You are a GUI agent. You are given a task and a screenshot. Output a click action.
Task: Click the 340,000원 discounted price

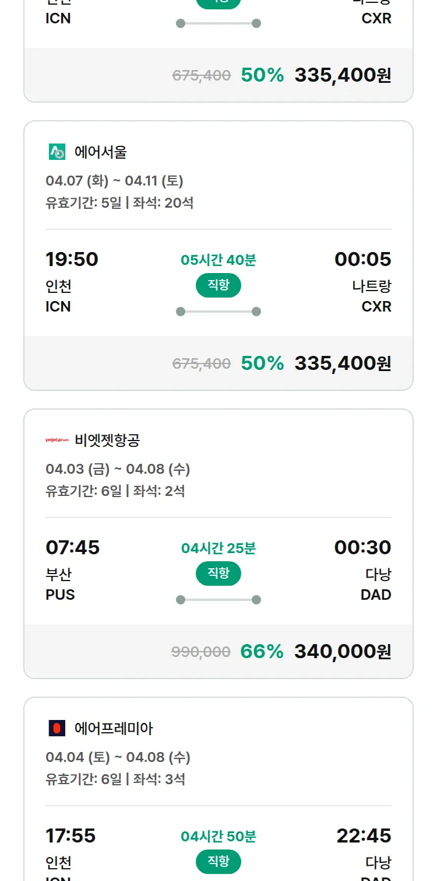[343, 651]
